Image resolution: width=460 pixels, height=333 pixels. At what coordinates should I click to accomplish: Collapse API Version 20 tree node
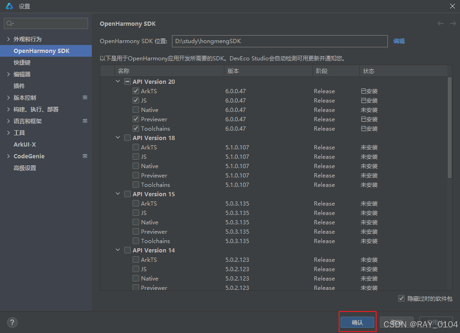(x=118, y=81)
